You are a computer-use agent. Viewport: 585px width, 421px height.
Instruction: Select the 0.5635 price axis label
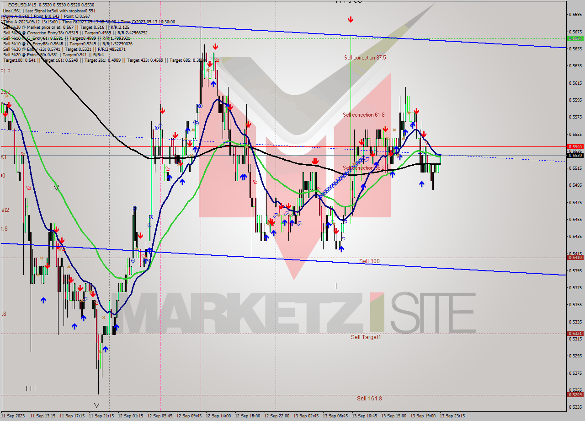click(x=575, y=66)
